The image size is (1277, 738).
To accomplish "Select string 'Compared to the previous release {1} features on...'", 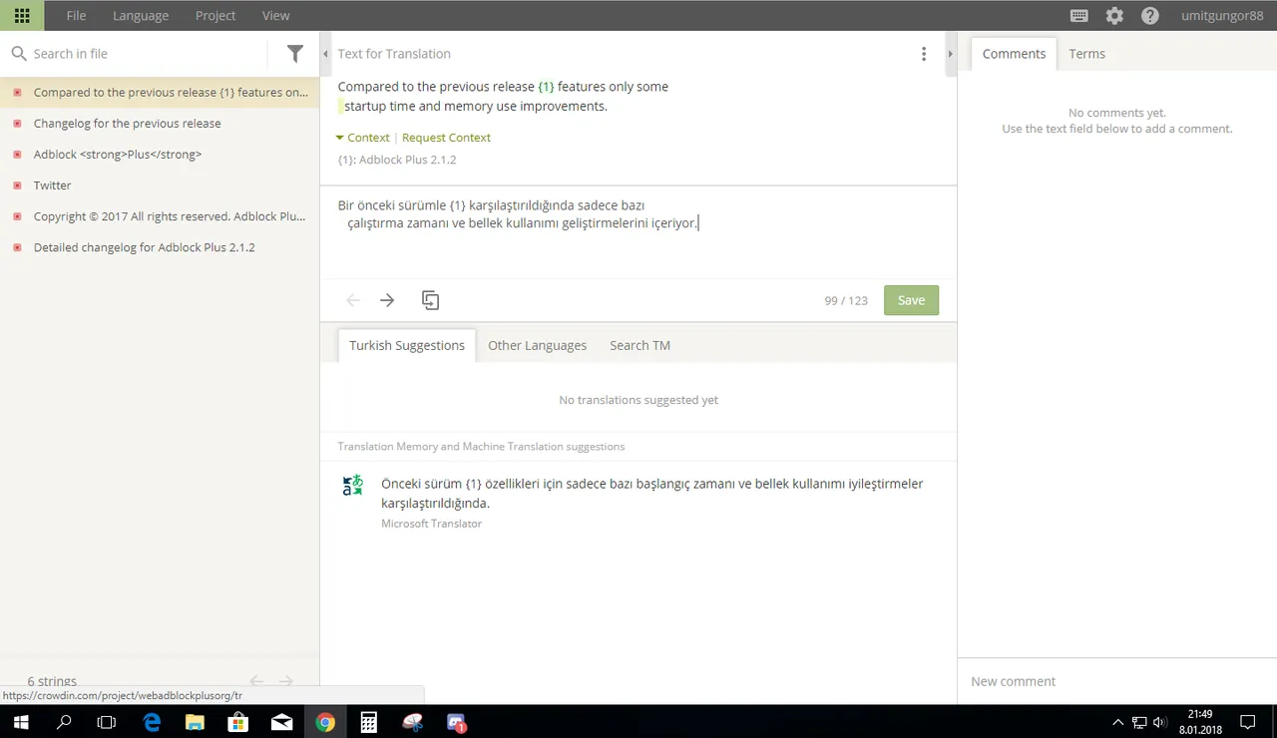I will (160, 93).
